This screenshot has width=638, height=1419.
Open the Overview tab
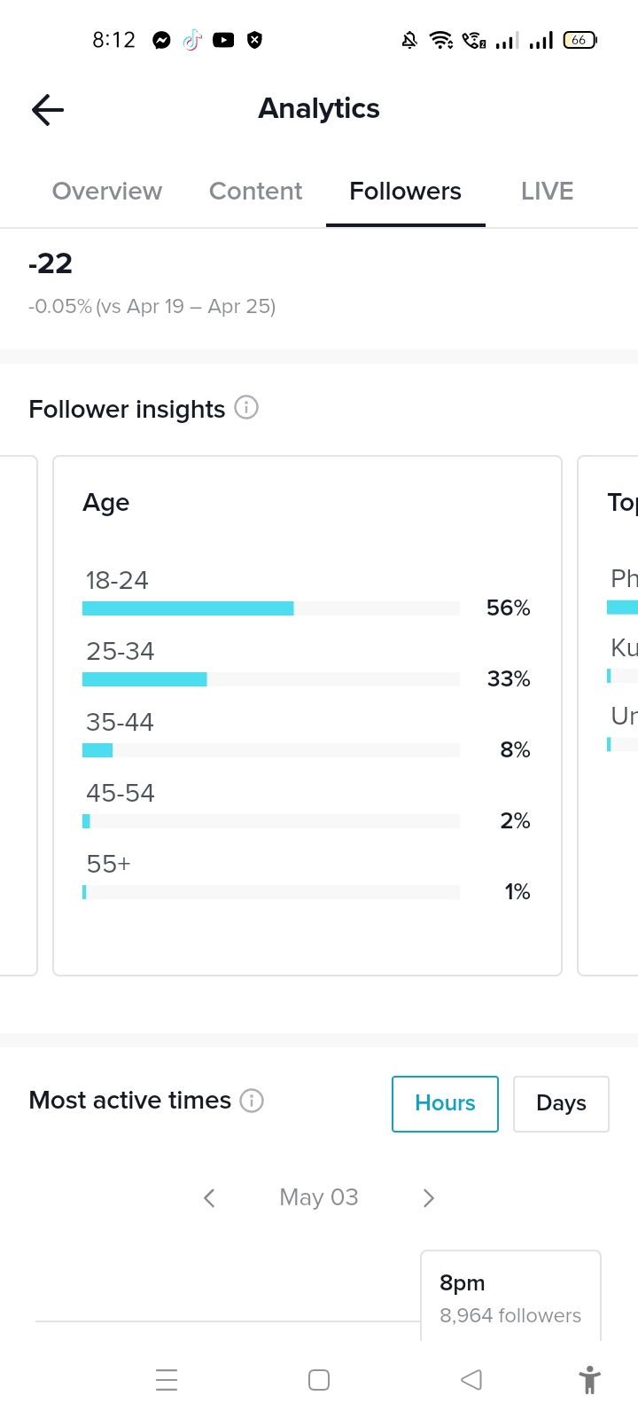pyautogui.click(x=107, y=192)
